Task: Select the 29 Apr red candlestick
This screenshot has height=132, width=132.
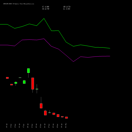Action: 58,116
